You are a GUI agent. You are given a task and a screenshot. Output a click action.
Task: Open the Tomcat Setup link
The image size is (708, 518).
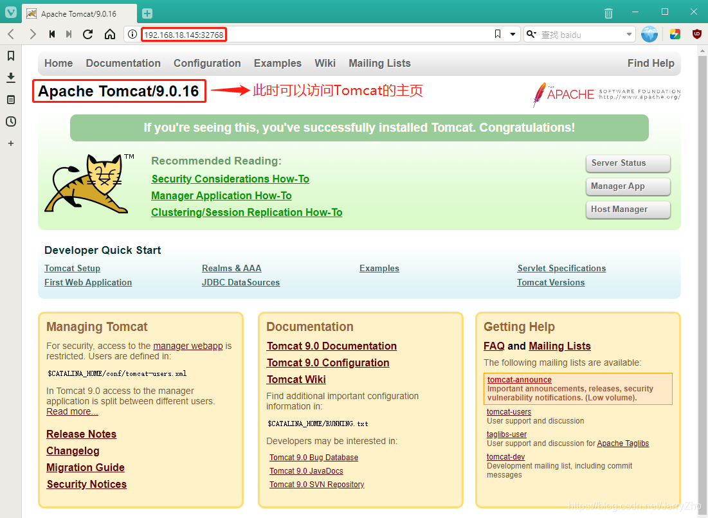72,269
